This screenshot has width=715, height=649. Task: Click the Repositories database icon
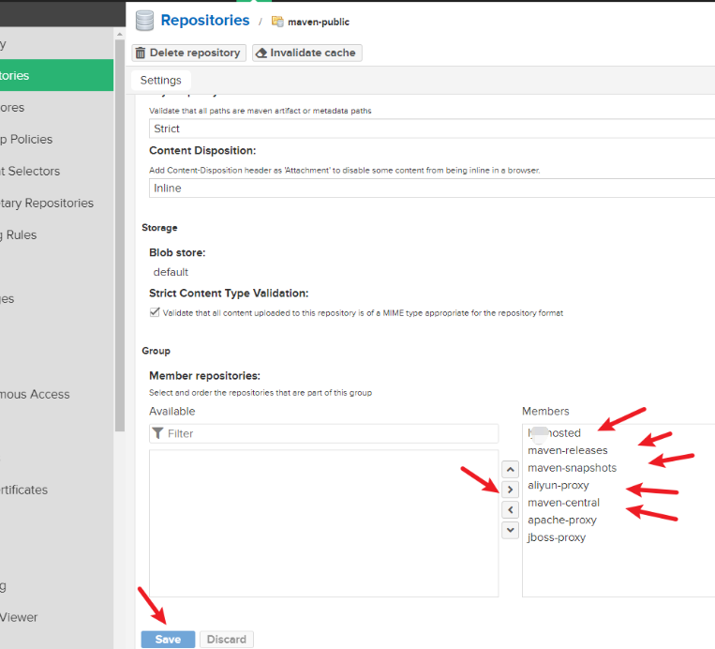[x=144, y=21]
